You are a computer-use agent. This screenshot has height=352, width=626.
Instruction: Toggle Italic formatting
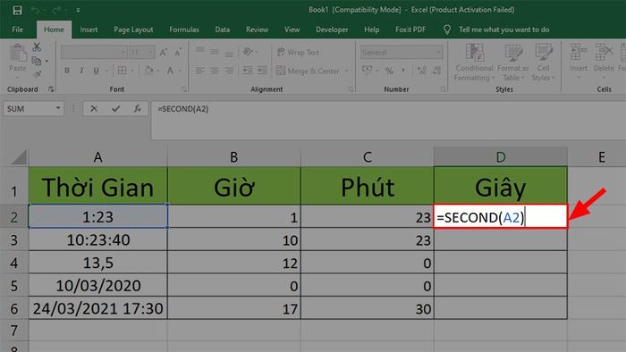(81, 71)
